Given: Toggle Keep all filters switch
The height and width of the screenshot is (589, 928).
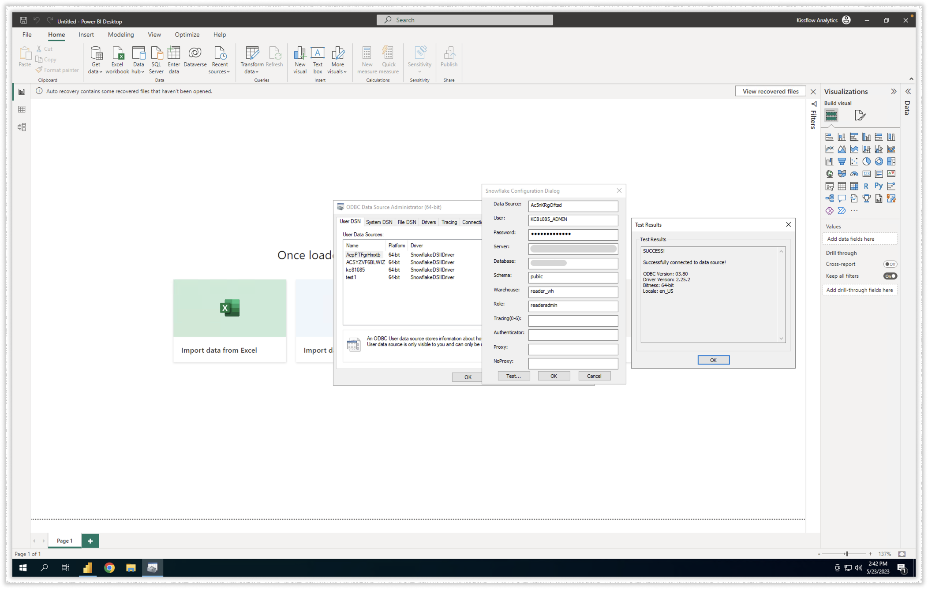Looking at the screenshot, I should click(x=890, y=276).
